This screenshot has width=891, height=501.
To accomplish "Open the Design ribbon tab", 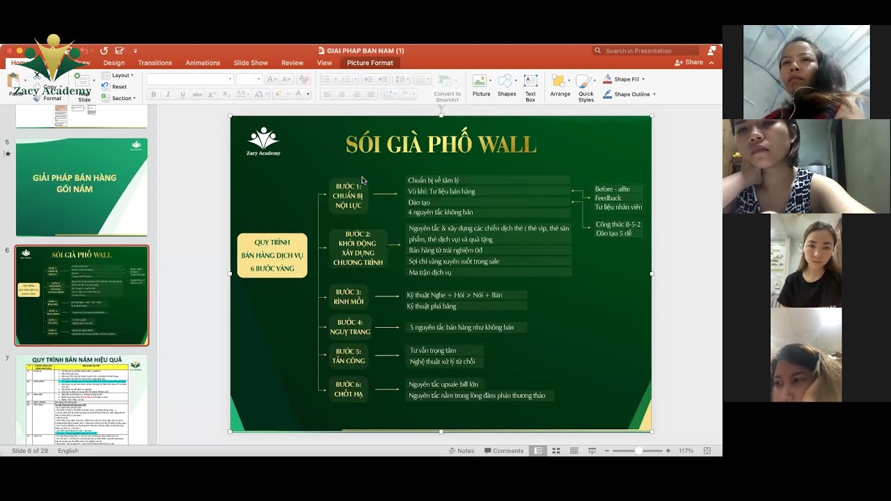I will coord(114,63).
